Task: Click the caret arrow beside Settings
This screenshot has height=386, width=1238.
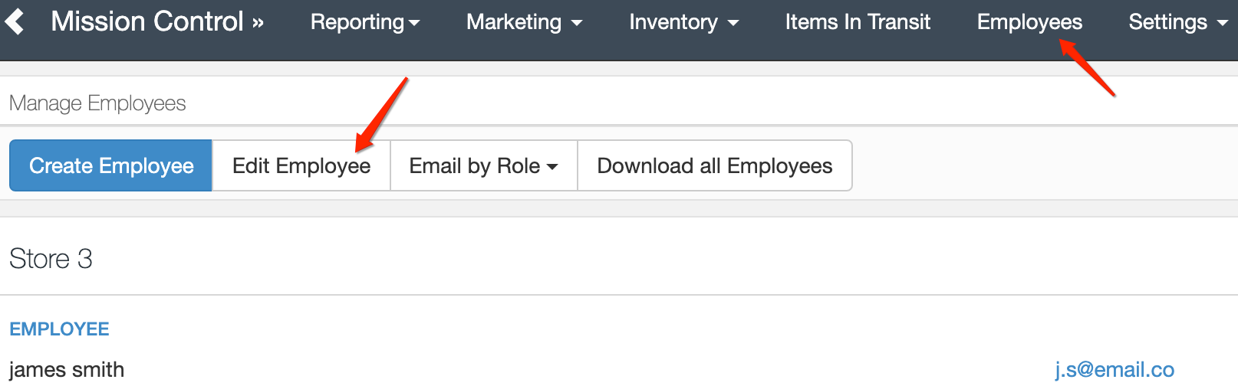Action: [1223, 23]
